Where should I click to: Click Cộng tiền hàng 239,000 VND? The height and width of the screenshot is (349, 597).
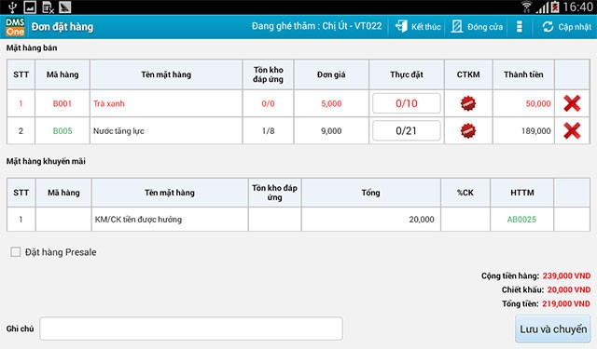(x=535, y=275)
